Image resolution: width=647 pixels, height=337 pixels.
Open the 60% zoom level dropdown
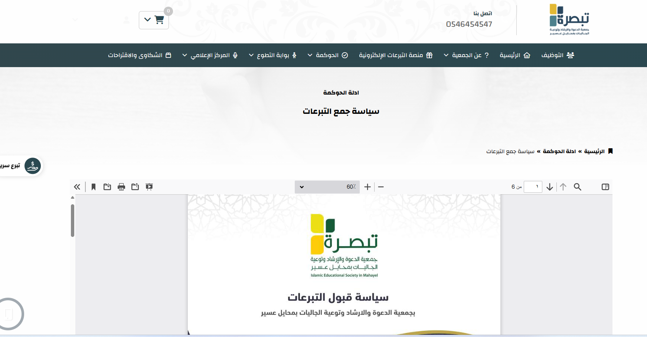pyautogui.click(x=327, y=187)
